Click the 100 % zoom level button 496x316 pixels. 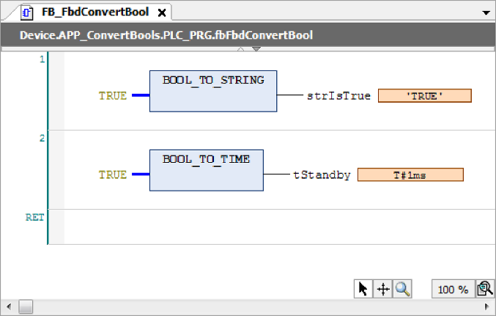coord(453,290)
